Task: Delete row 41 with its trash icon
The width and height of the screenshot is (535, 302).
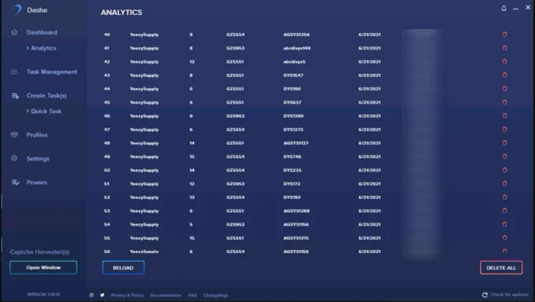Action: [504, 48]
